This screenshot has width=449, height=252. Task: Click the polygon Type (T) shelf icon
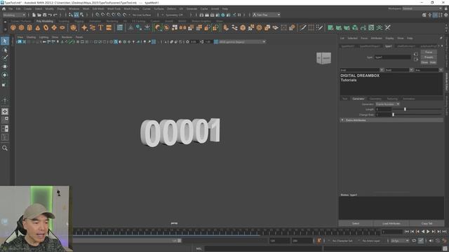[100, 28]
